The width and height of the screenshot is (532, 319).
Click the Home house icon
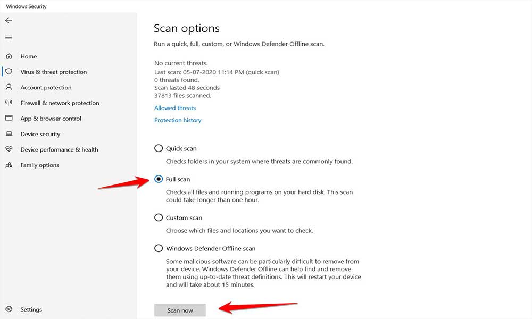click(9, 56)
